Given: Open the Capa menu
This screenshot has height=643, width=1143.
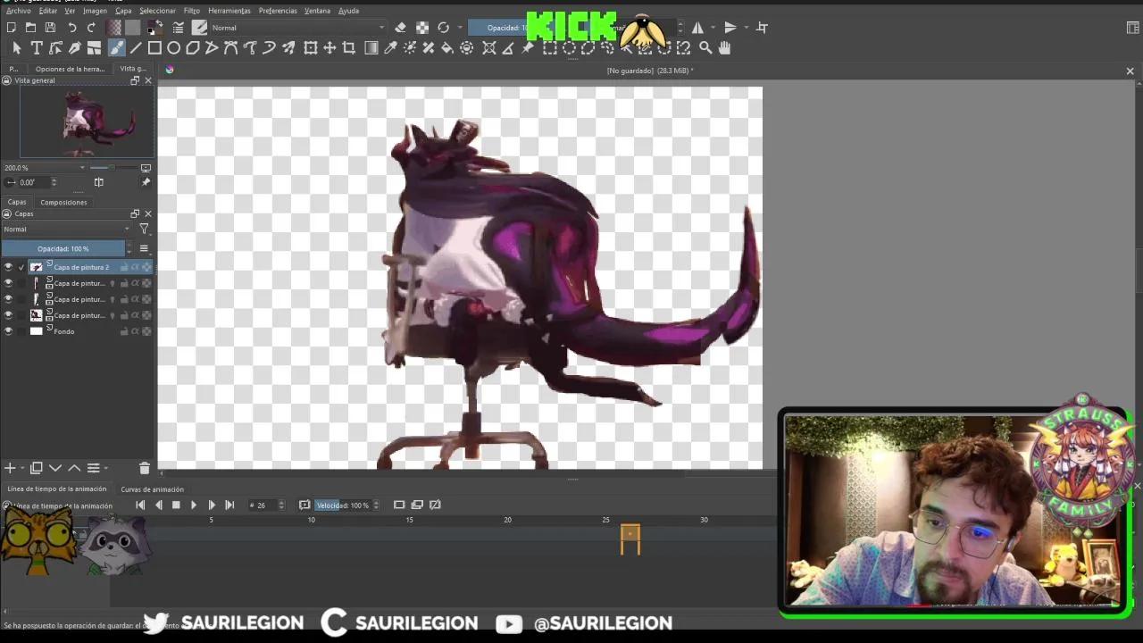Looking at the screenshot, I should point(123,11).
